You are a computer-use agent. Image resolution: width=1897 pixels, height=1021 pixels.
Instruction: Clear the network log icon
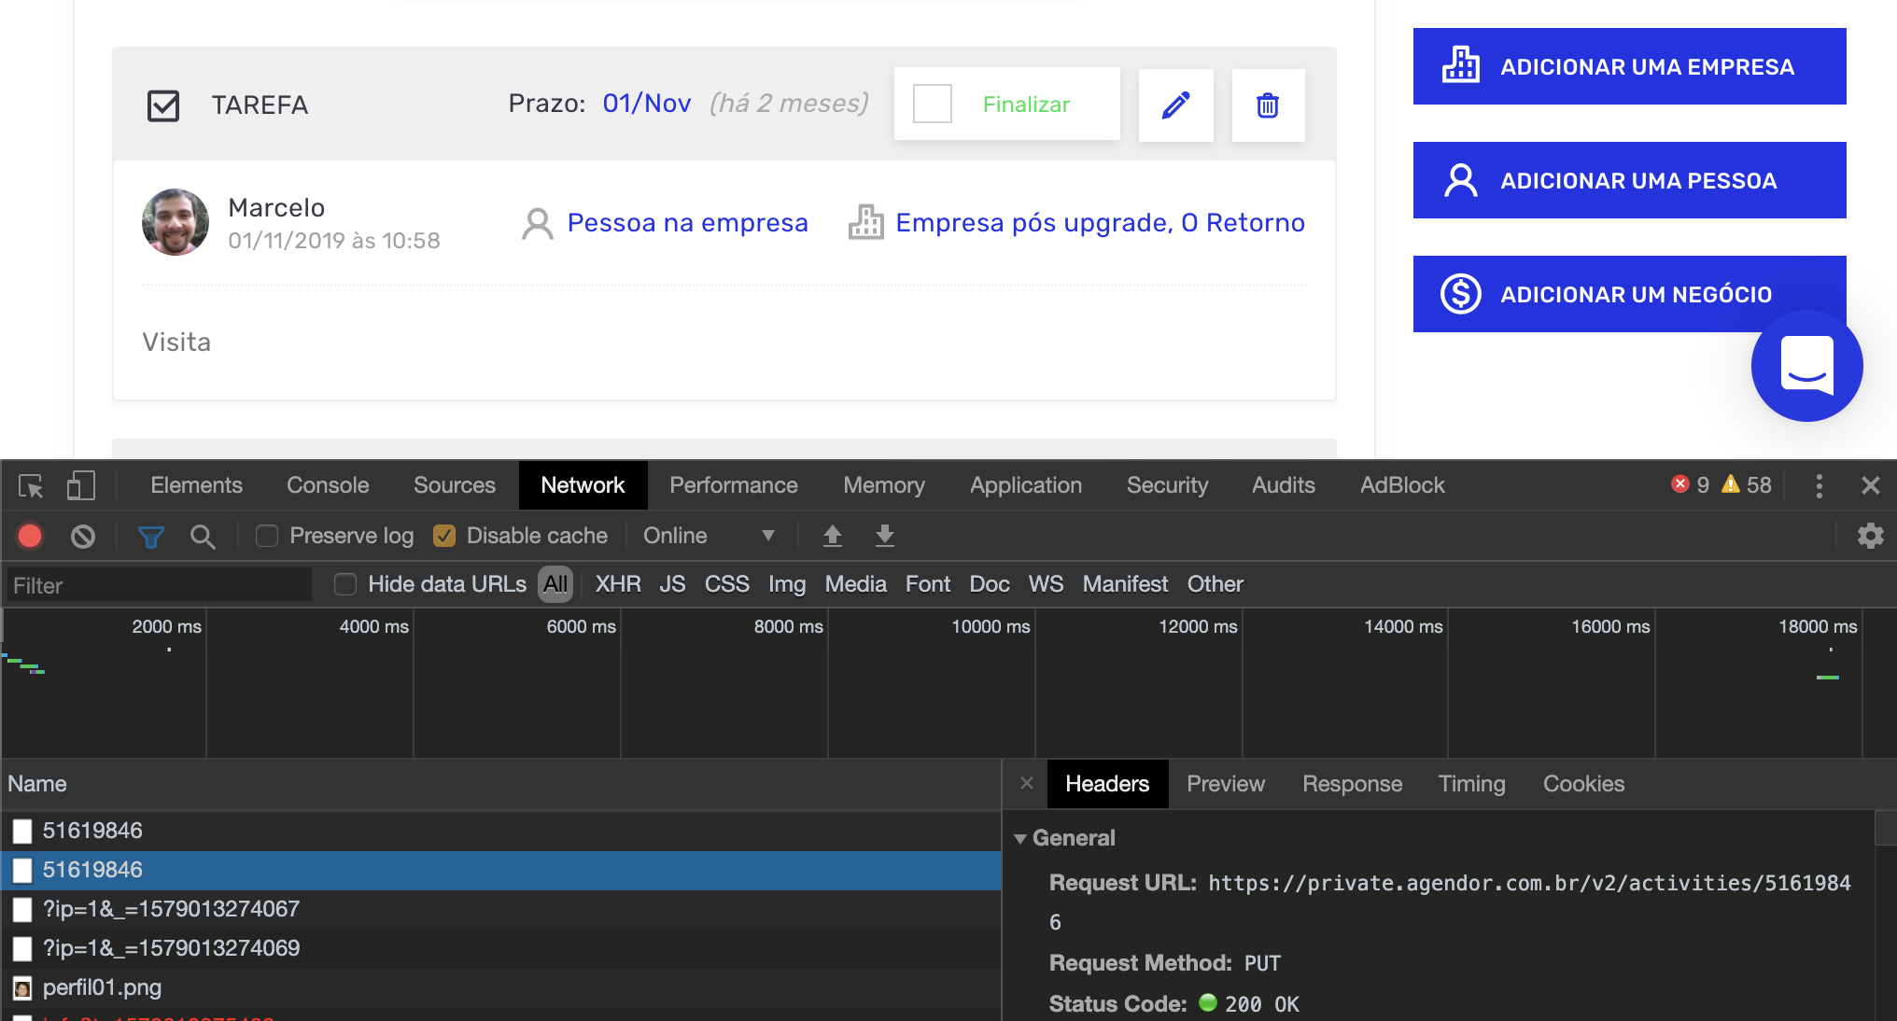tap(83, 536)
